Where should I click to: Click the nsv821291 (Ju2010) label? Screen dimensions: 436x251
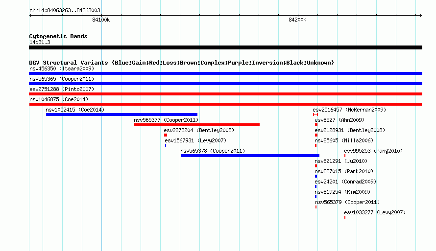click(341, 161)
